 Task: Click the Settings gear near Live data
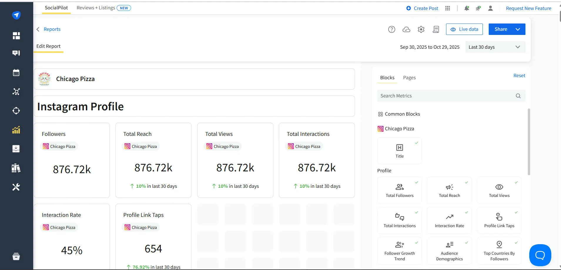pos(421,29)
